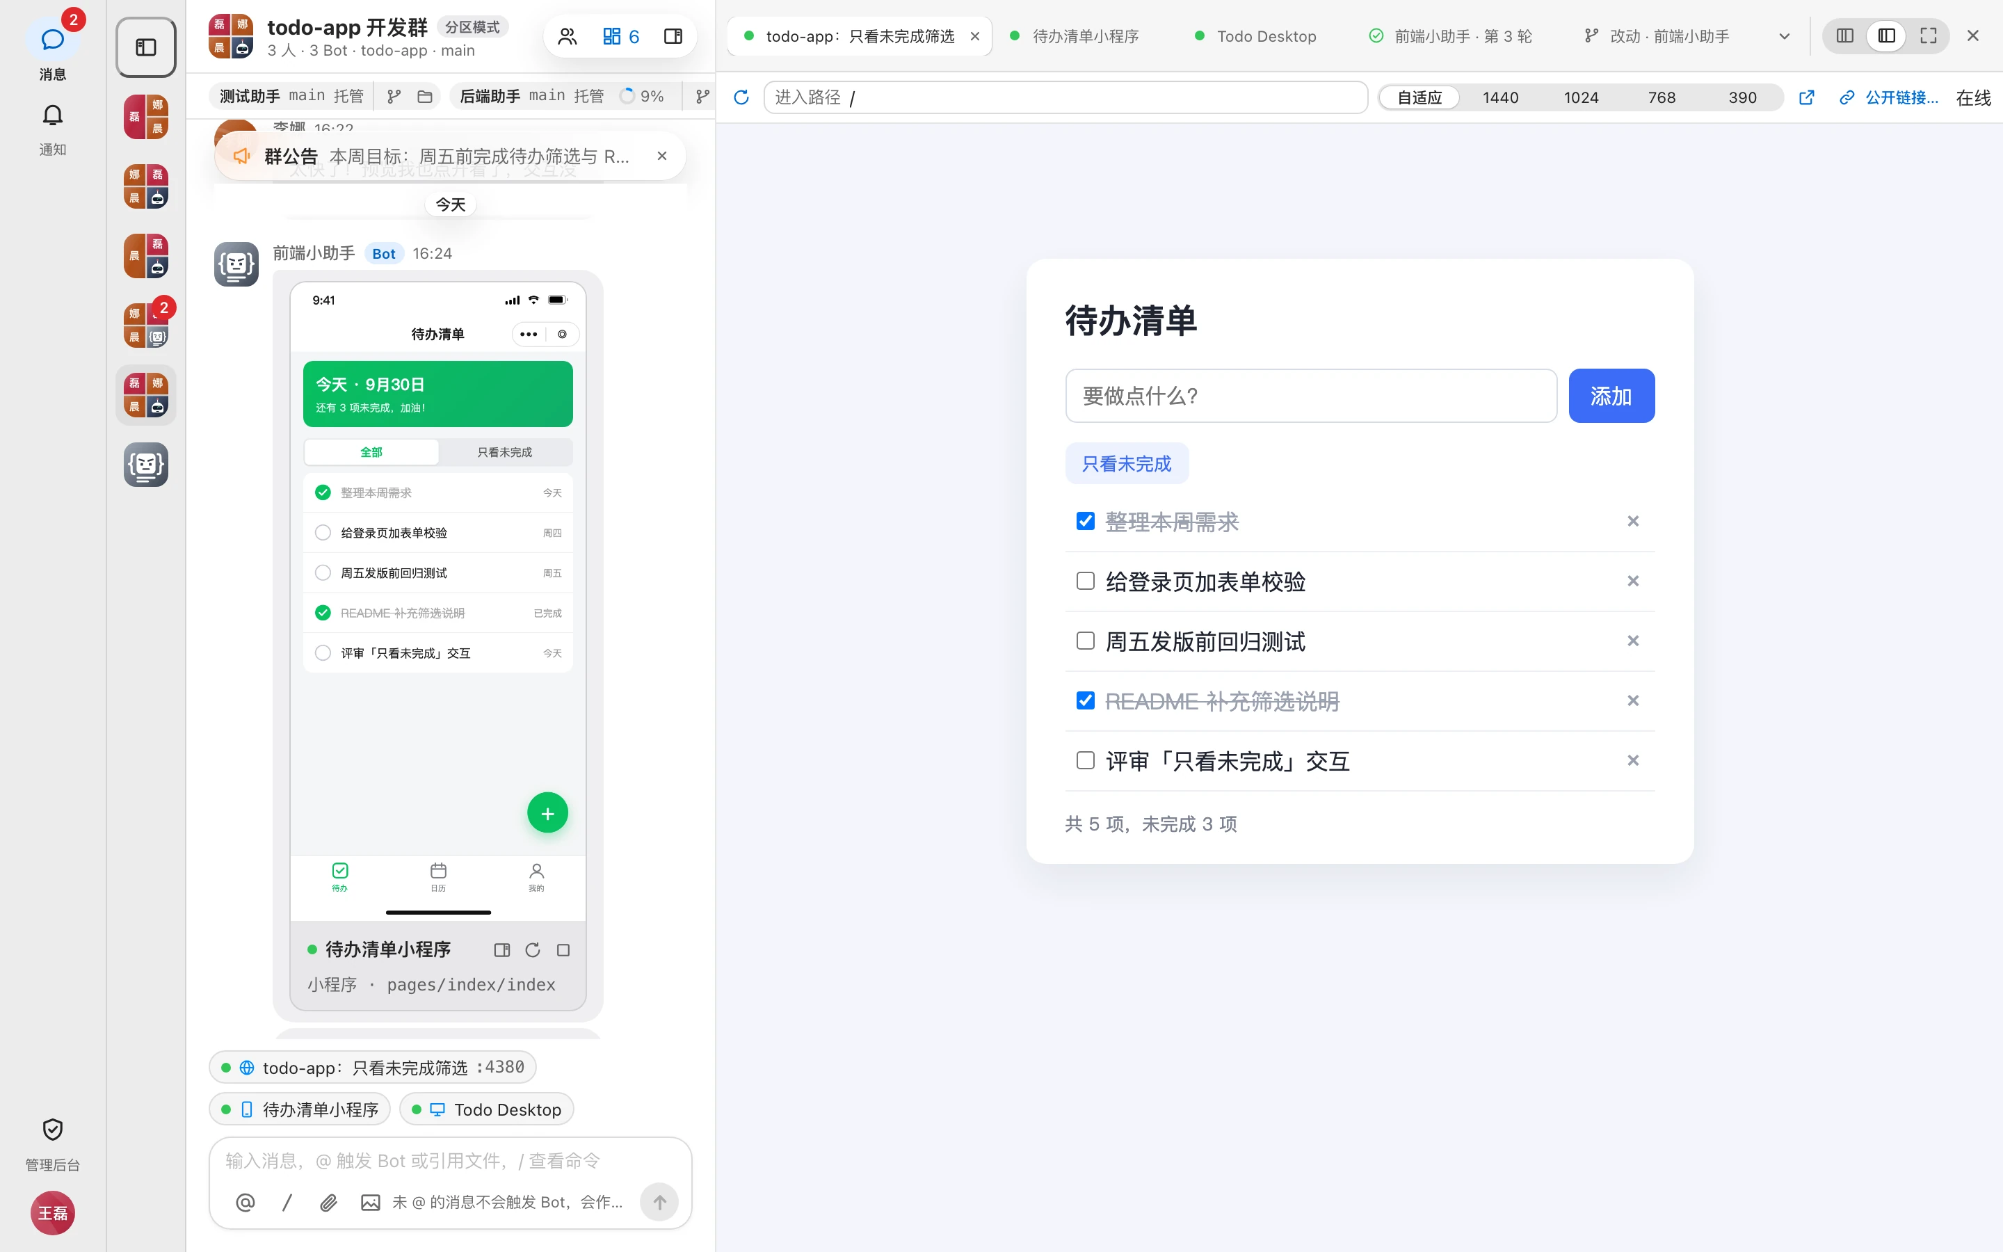This screenshot has height=1252, width=2003.
Task: Expand the tab overflow chevron dropdown
Action: point(1784,36)
